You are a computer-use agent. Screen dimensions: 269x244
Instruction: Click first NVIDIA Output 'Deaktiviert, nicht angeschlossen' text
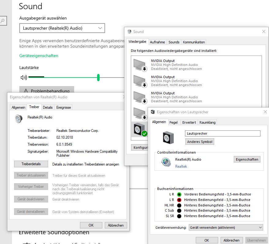176,69
